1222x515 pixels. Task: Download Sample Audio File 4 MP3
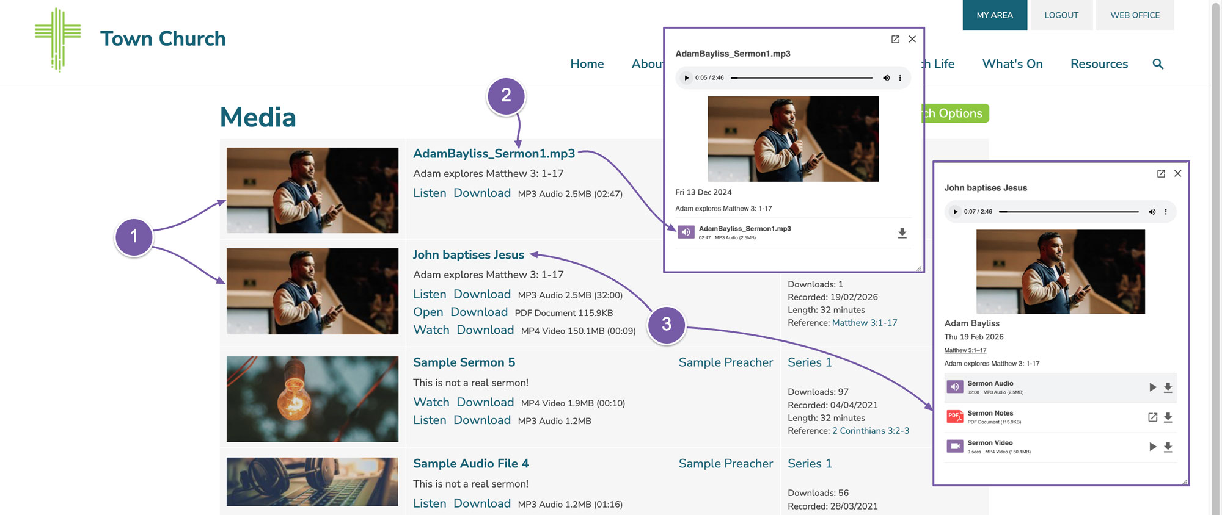pos(482,503)
